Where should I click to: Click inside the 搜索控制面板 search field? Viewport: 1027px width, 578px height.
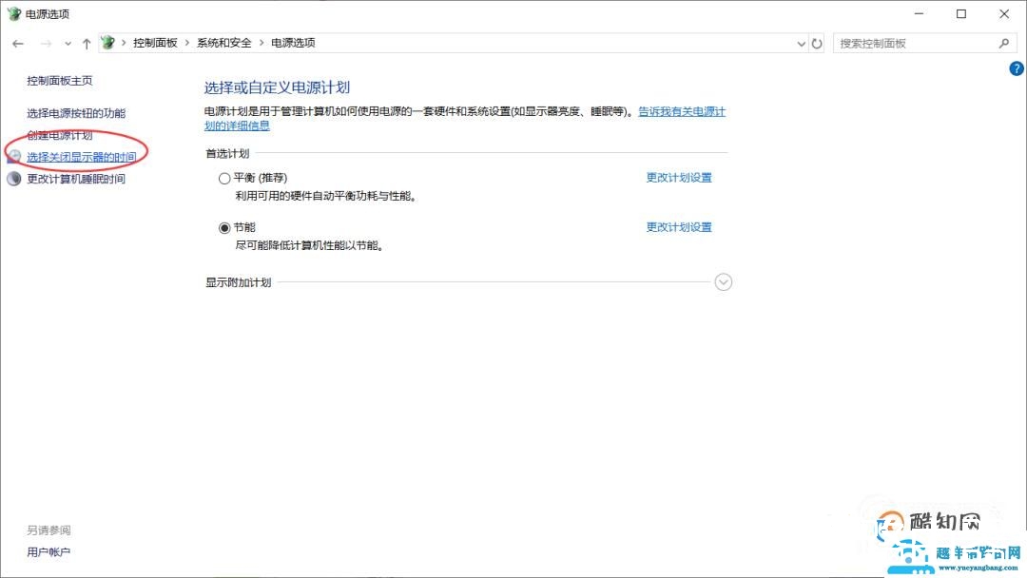(913, 43)
